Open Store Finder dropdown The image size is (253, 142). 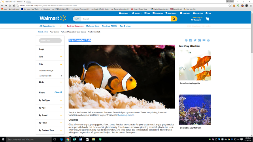[171, 13]
